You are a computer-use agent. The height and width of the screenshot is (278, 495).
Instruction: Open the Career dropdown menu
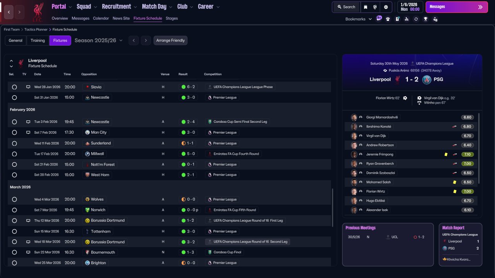point(209,7)
